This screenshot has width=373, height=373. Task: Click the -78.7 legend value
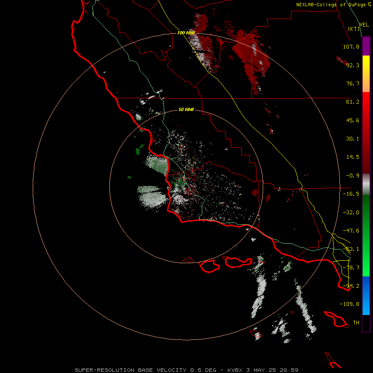pos(351,268)
